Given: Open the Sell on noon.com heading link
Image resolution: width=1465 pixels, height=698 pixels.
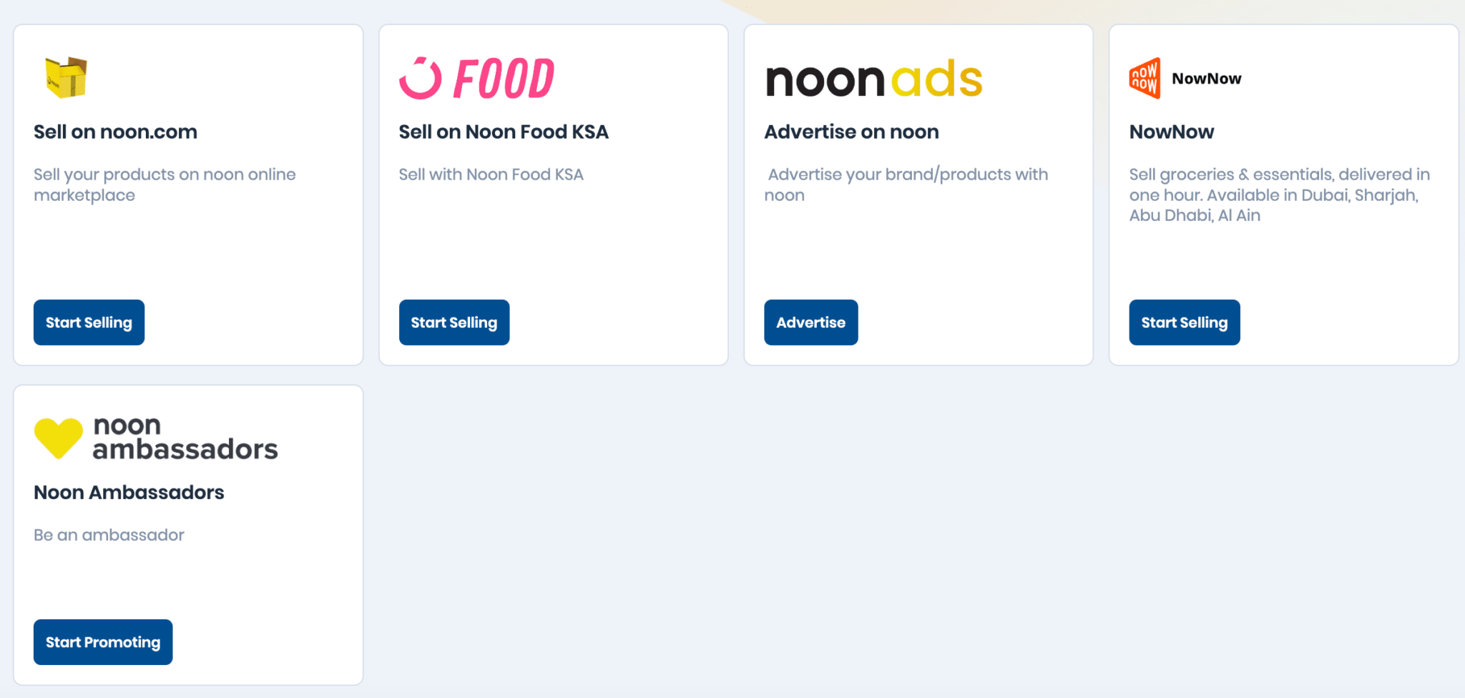Looking at the screenshot, I should click(115, 132).
